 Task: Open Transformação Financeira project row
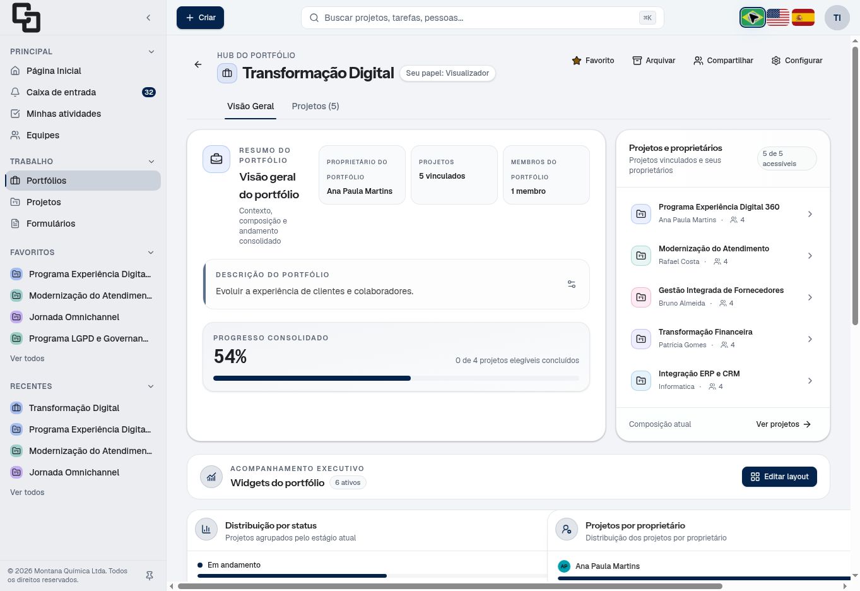(x=723, y=339)
